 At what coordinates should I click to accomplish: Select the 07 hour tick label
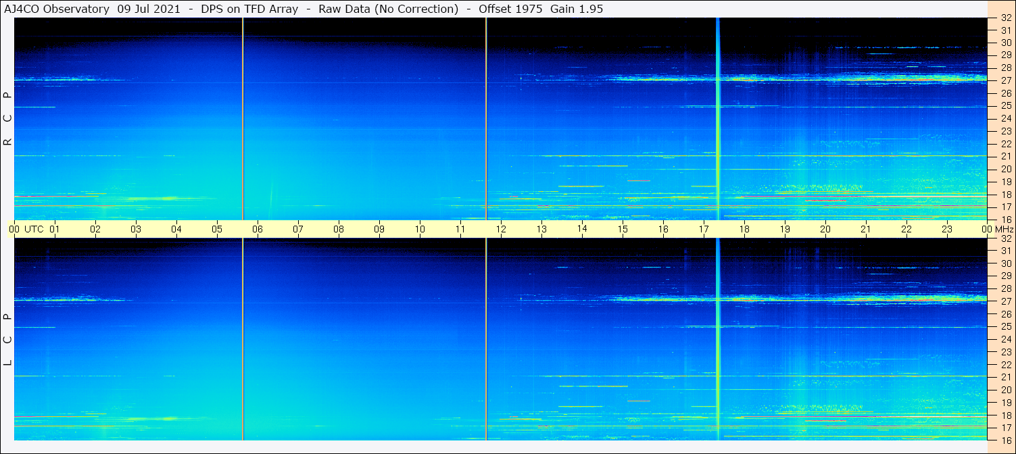[298, 229]
